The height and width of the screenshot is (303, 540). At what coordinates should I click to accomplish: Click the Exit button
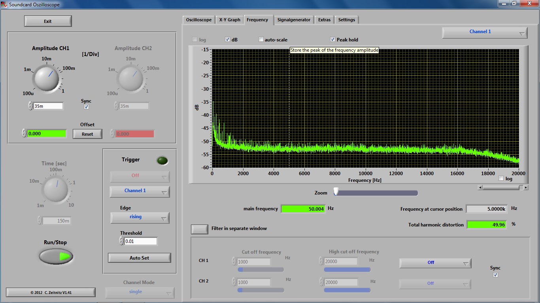pyautogui.click(x=48, y=21)
